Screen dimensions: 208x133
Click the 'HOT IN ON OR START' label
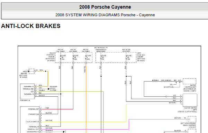click(126, 50)
